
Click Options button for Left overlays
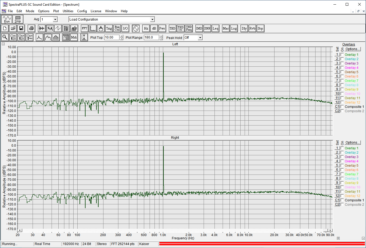point(352,49)
